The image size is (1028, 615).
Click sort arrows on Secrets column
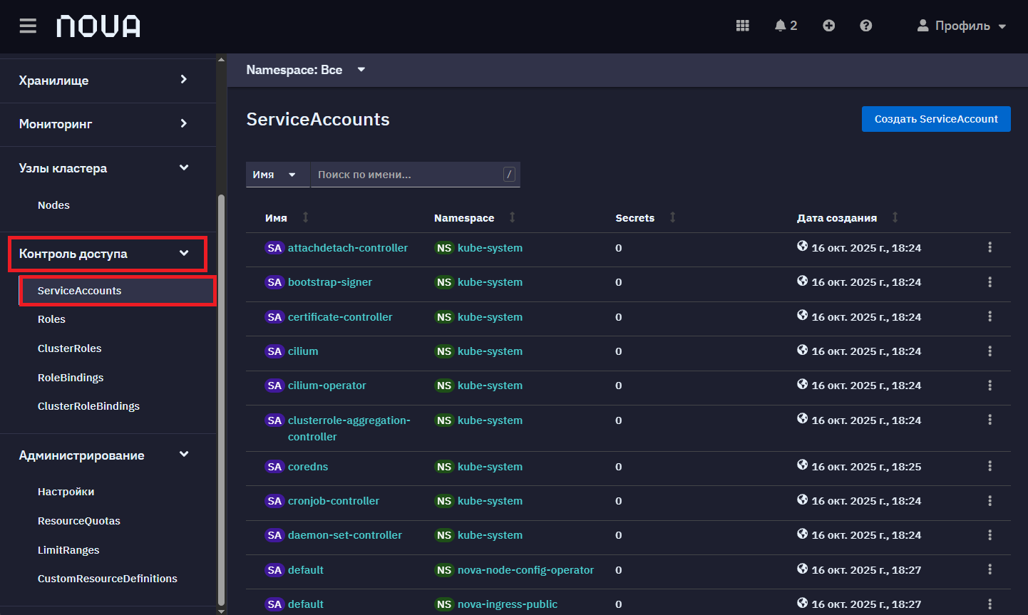[672, 217]
